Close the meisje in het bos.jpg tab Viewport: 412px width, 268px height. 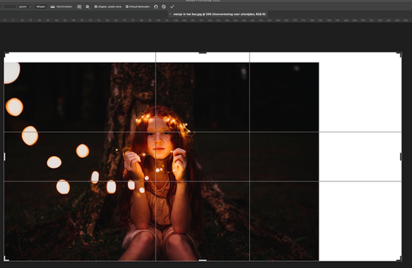click(171, 14)
